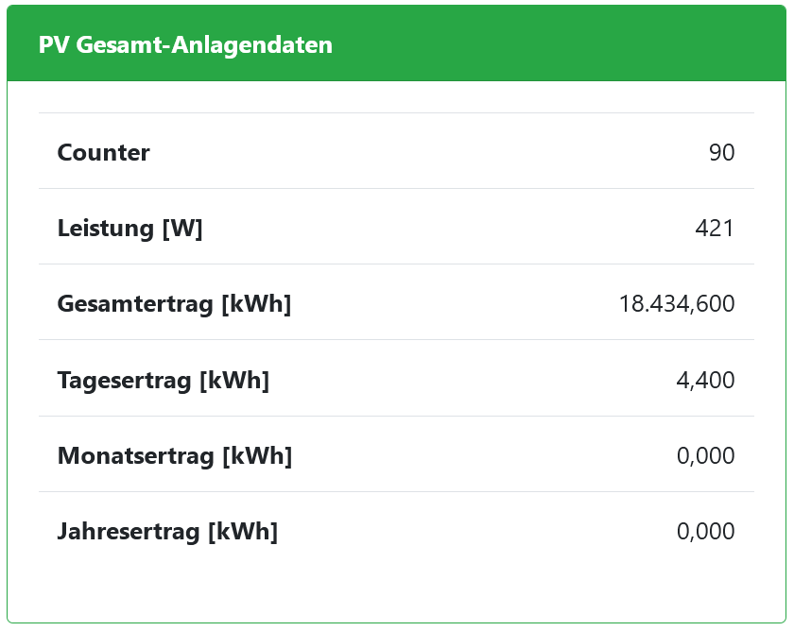Click the Leistung value 421

(715, 228)
